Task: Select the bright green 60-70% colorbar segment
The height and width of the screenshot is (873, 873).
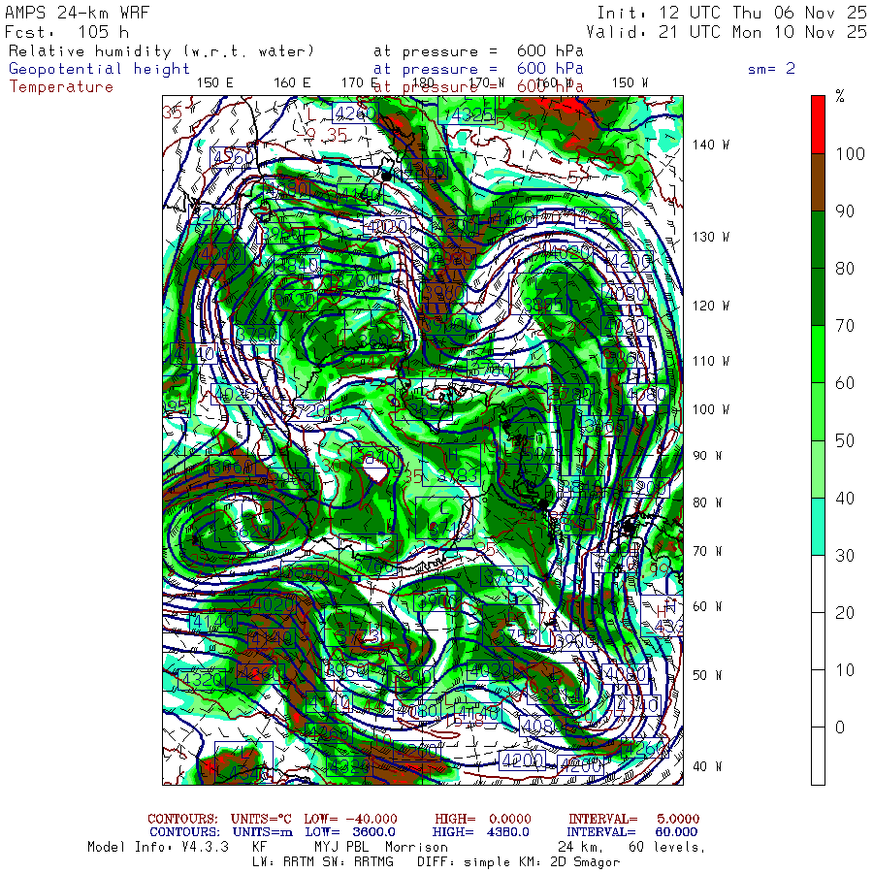Action: 818,355
